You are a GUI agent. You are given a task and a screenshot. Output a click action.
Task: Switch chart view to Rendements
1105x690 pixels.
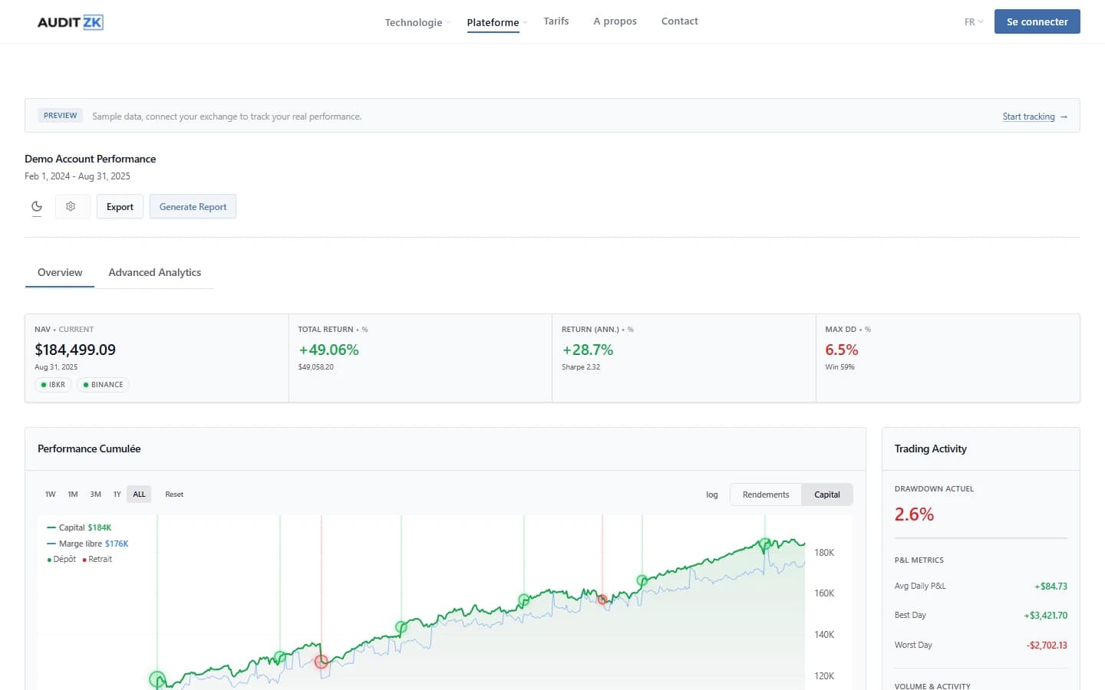(x=765, y=495)
